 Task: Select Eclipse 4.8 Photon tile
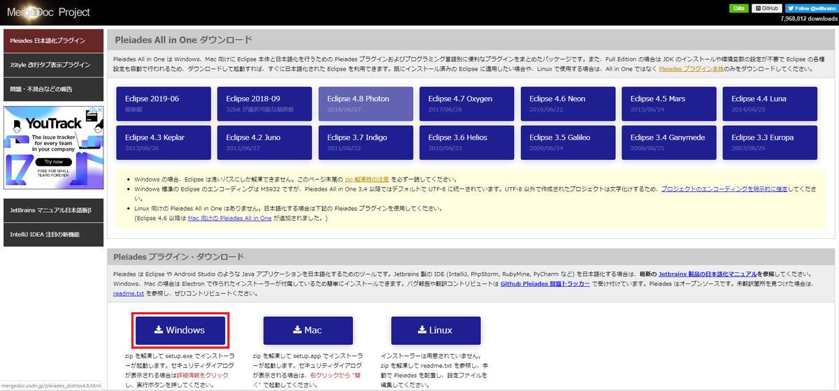pos(366,104)
